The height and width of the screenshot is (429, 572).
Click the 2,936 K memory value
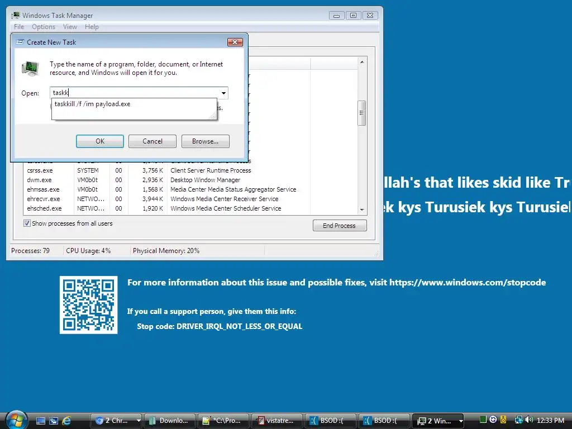152,180
